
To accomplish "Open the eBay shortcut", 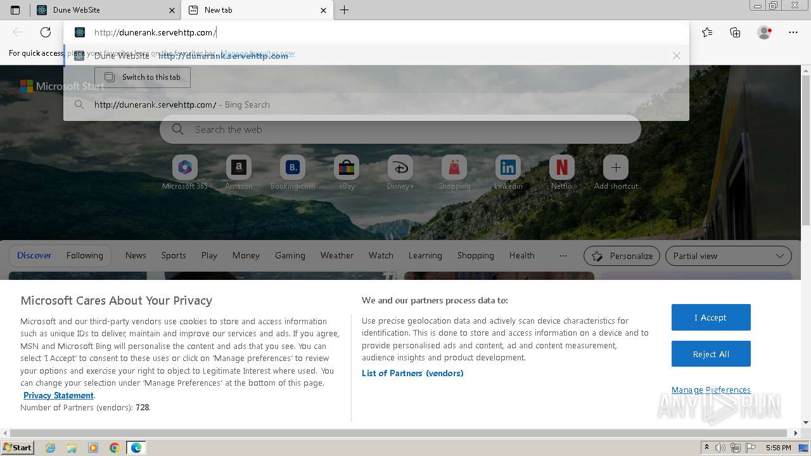I will (x=347, y=173).
